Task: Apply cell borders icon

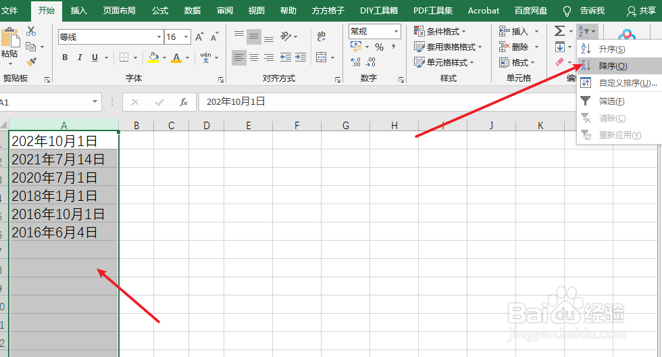Action: click(124, 57)
